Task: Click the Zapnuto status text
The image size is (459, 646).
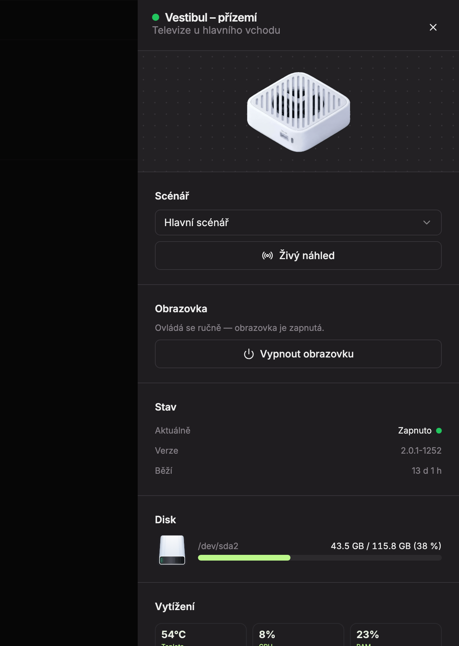Action: click(x=415, y=431)
